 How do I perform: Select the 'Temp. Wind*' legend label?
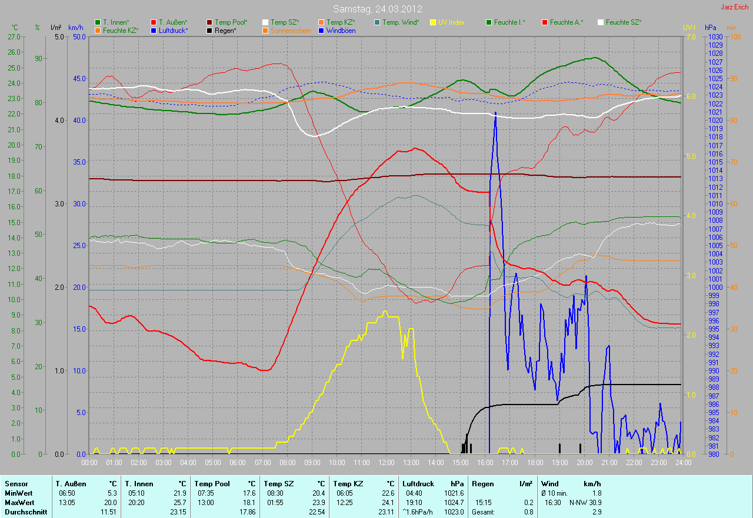tap(401, 22)
